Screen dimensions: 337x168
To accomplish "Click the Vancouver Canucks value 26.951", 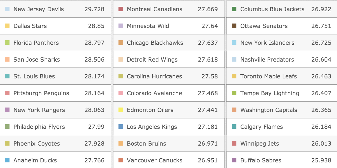I will pyautogui.click(x=208, y=160).
